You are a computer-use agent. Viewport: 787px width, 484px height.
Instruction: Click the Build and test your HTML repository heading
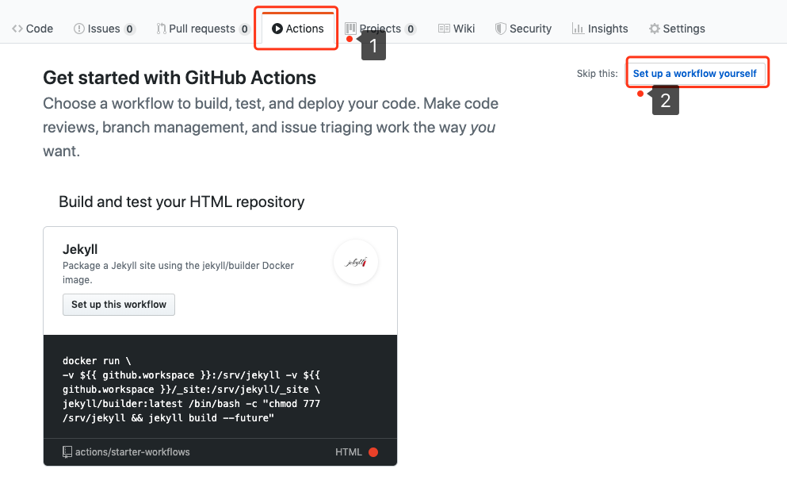(x=181, y=202)
